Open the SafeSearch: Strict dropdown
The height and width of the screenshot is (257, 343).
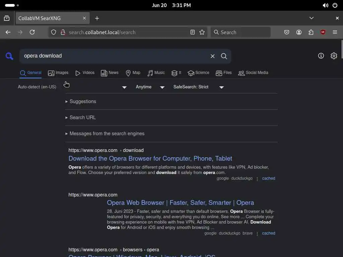[x=199, y=87]
